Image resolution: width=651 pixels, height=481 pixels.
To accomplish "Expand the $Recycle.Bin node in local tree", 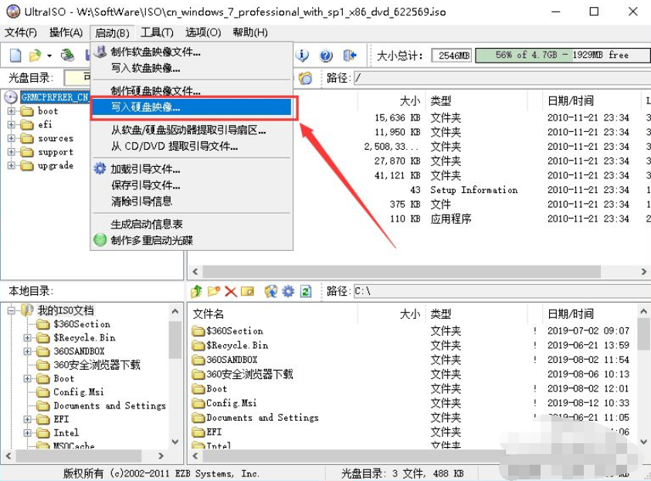I will (x=27, y=337).
